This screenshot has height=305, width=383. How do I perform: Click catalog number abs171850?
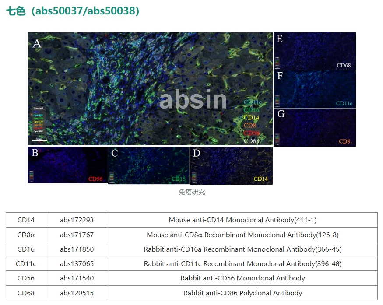pos(77,249)
